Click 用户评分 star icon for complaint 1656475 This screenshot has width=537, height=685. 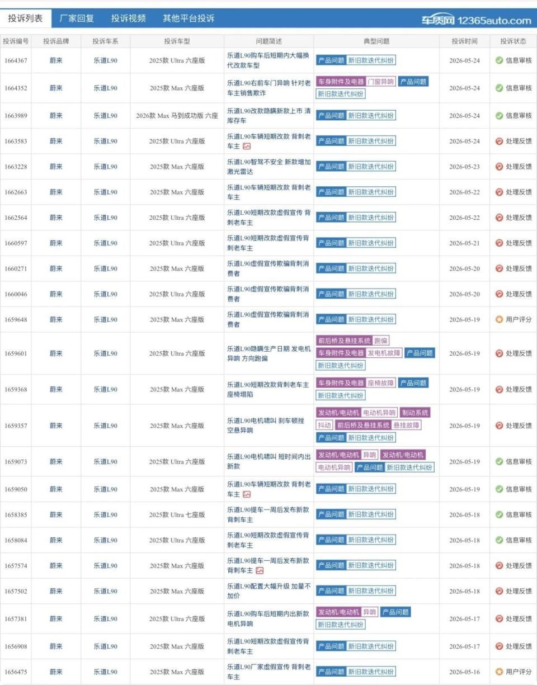[499, 672]
